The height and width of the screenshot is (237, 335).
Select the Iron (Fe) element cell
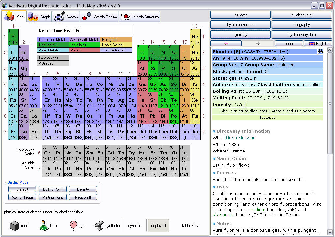(90, 85)
